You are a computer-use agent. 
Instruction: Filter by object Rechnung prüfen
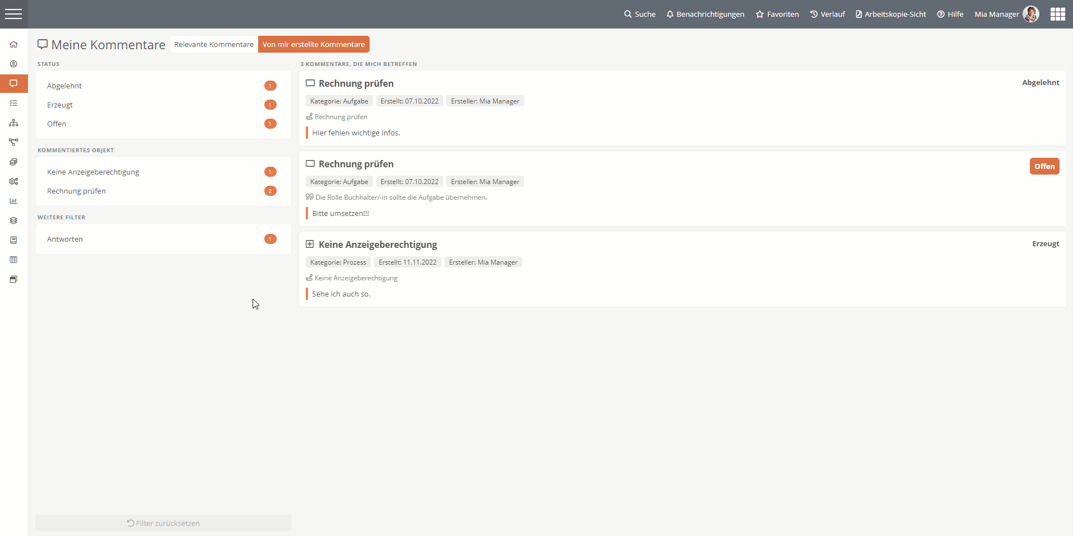click(163, 191)
